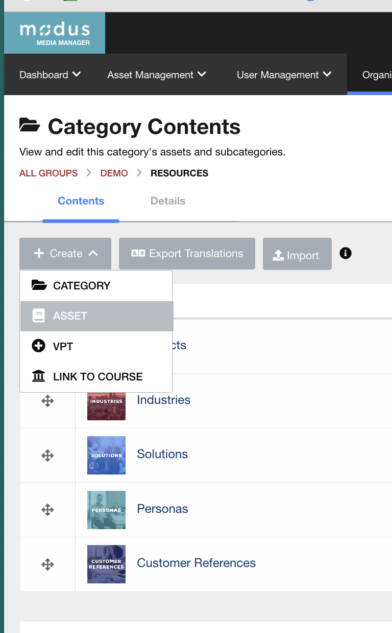Click the info icon beside Import
Screen dimensions: 392x633
346,253
